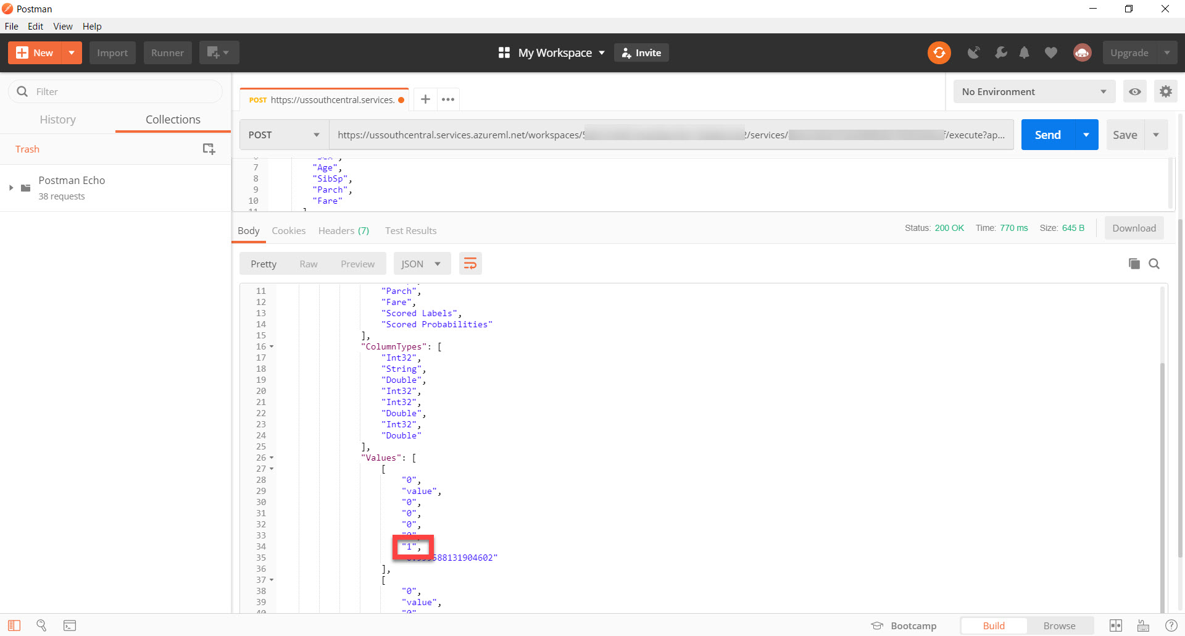This screenshot has height=636, width=1185.
Task: Open the No Environment selector
Action: tap(1034, 92)
